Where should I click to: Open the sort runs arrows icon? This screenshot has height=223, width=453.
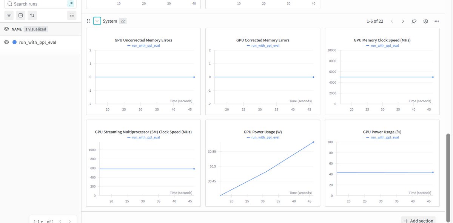coord(32,15)
